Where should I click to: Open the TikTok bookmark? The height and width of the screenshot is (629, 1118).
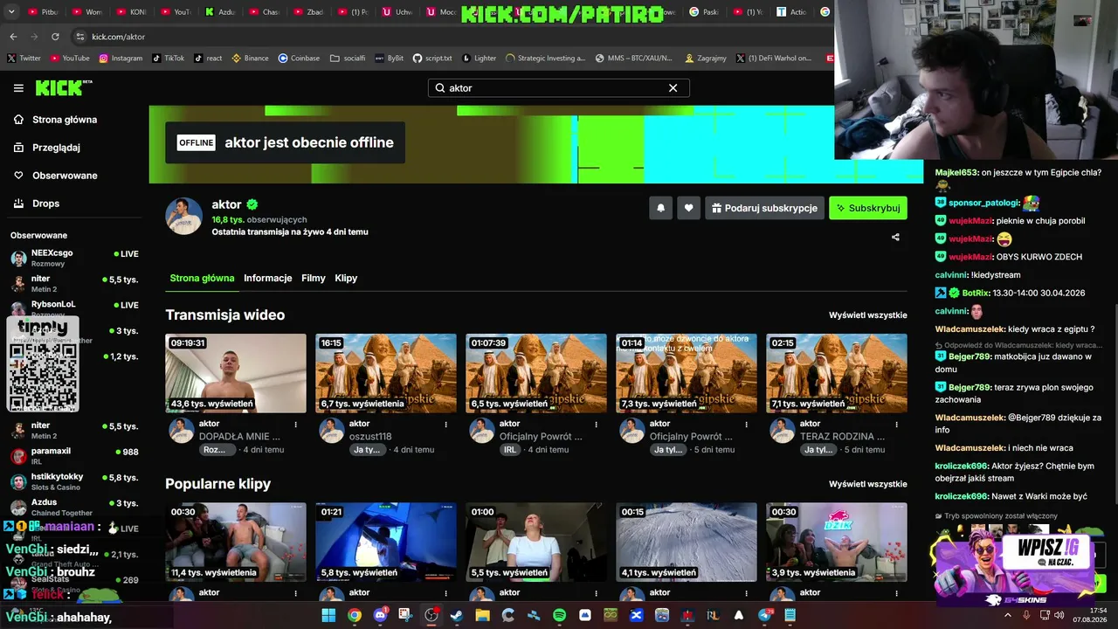(x=169, y=59)
